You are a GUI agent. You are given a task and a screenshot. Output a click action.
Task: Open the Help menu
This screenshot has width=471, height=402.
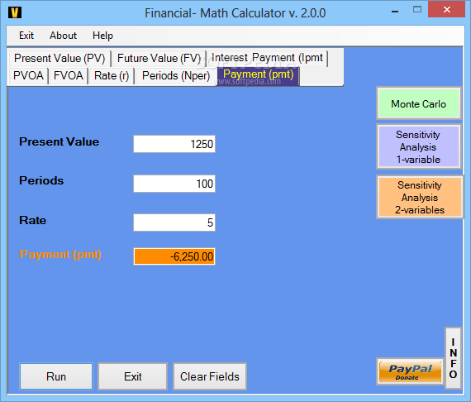(102, 36)
